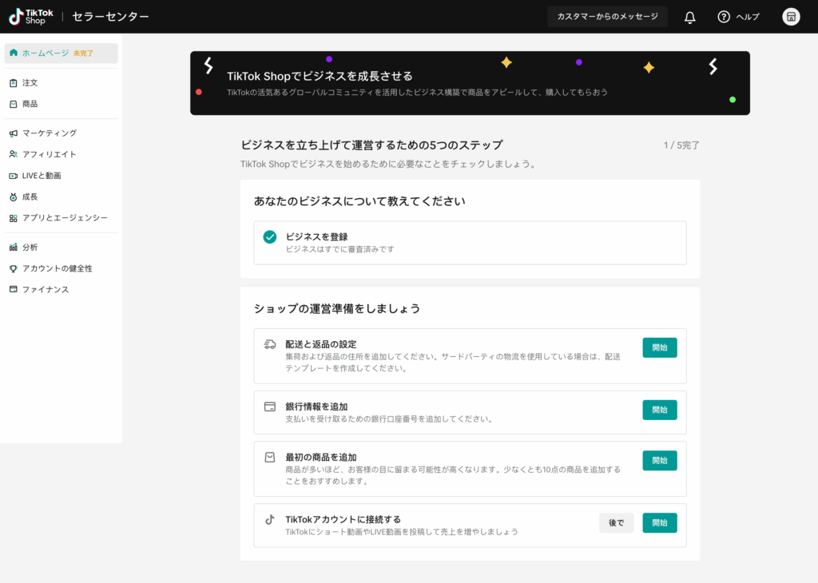This screenshot has width=818, height=583.
Task: Click the TikTok Shopでビジネスを成長させる banner
Action: 470,84
